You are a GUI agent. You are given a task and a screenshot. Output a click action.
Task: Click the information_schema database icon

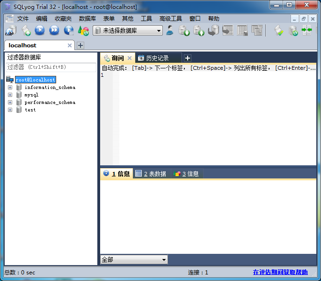(19, 87)
